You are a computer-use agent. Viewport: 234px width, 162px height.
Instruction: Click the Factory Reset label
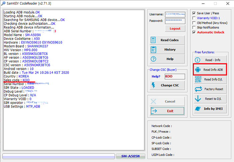coord(214,89)
